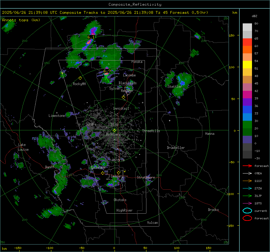This screenshot has width=270, height=252.
Task: Click the red forecast arrow in legend
Action: (x=247, y=166)
